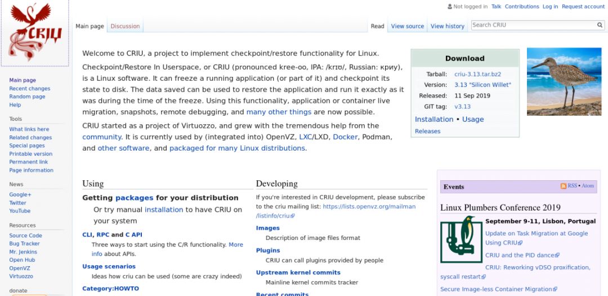Screen dimensions: 608x296
Task: Click the LXC link
Action: point(306,137)
